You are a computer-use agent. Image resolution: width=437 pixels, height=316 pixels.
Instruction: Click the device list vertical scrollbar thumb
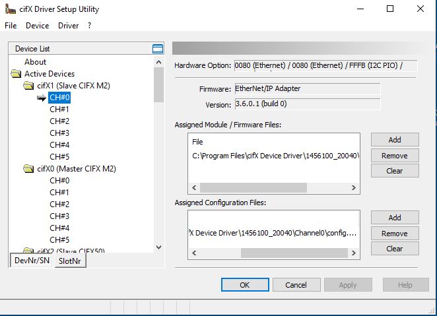(158, 85)
